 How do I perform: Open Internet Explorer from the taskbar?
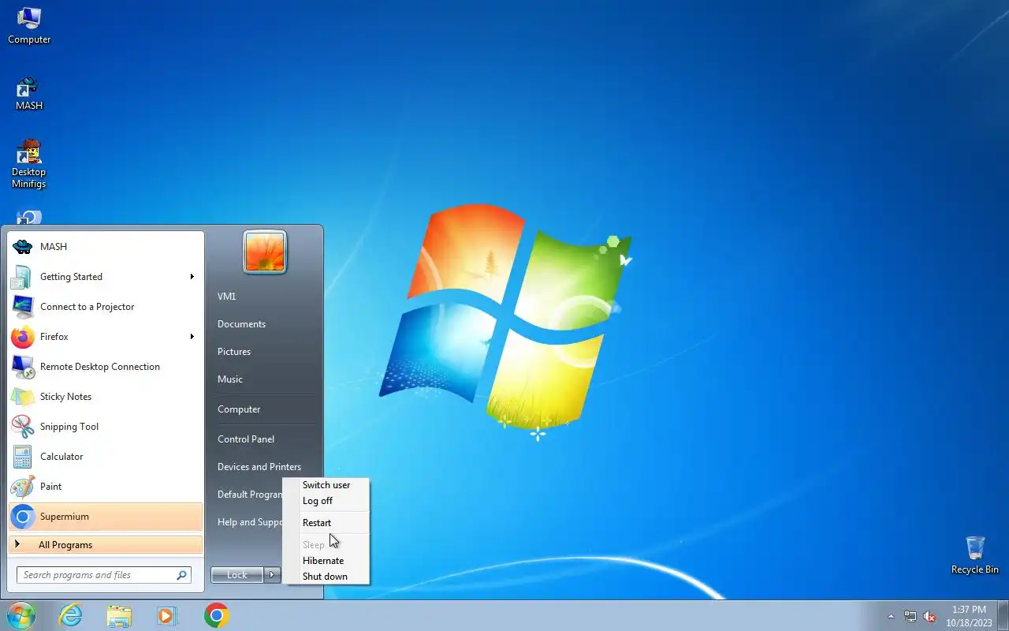pos(71,615)
